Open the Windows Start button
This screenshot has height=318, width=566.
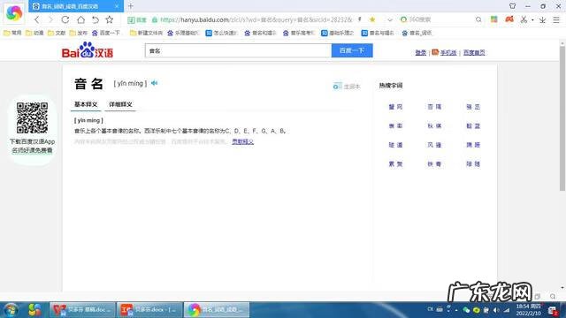point(11,310)
